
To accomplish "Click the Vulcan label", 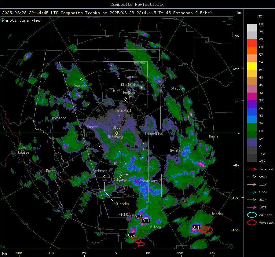I will [x=156, y=227].
